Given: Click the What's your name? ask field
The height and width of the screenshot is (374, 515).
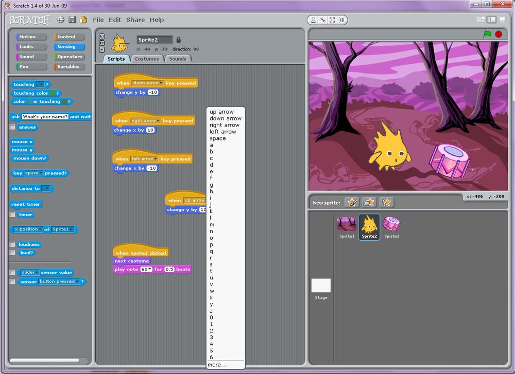Looking at the screenshot, I should (45, 116).
